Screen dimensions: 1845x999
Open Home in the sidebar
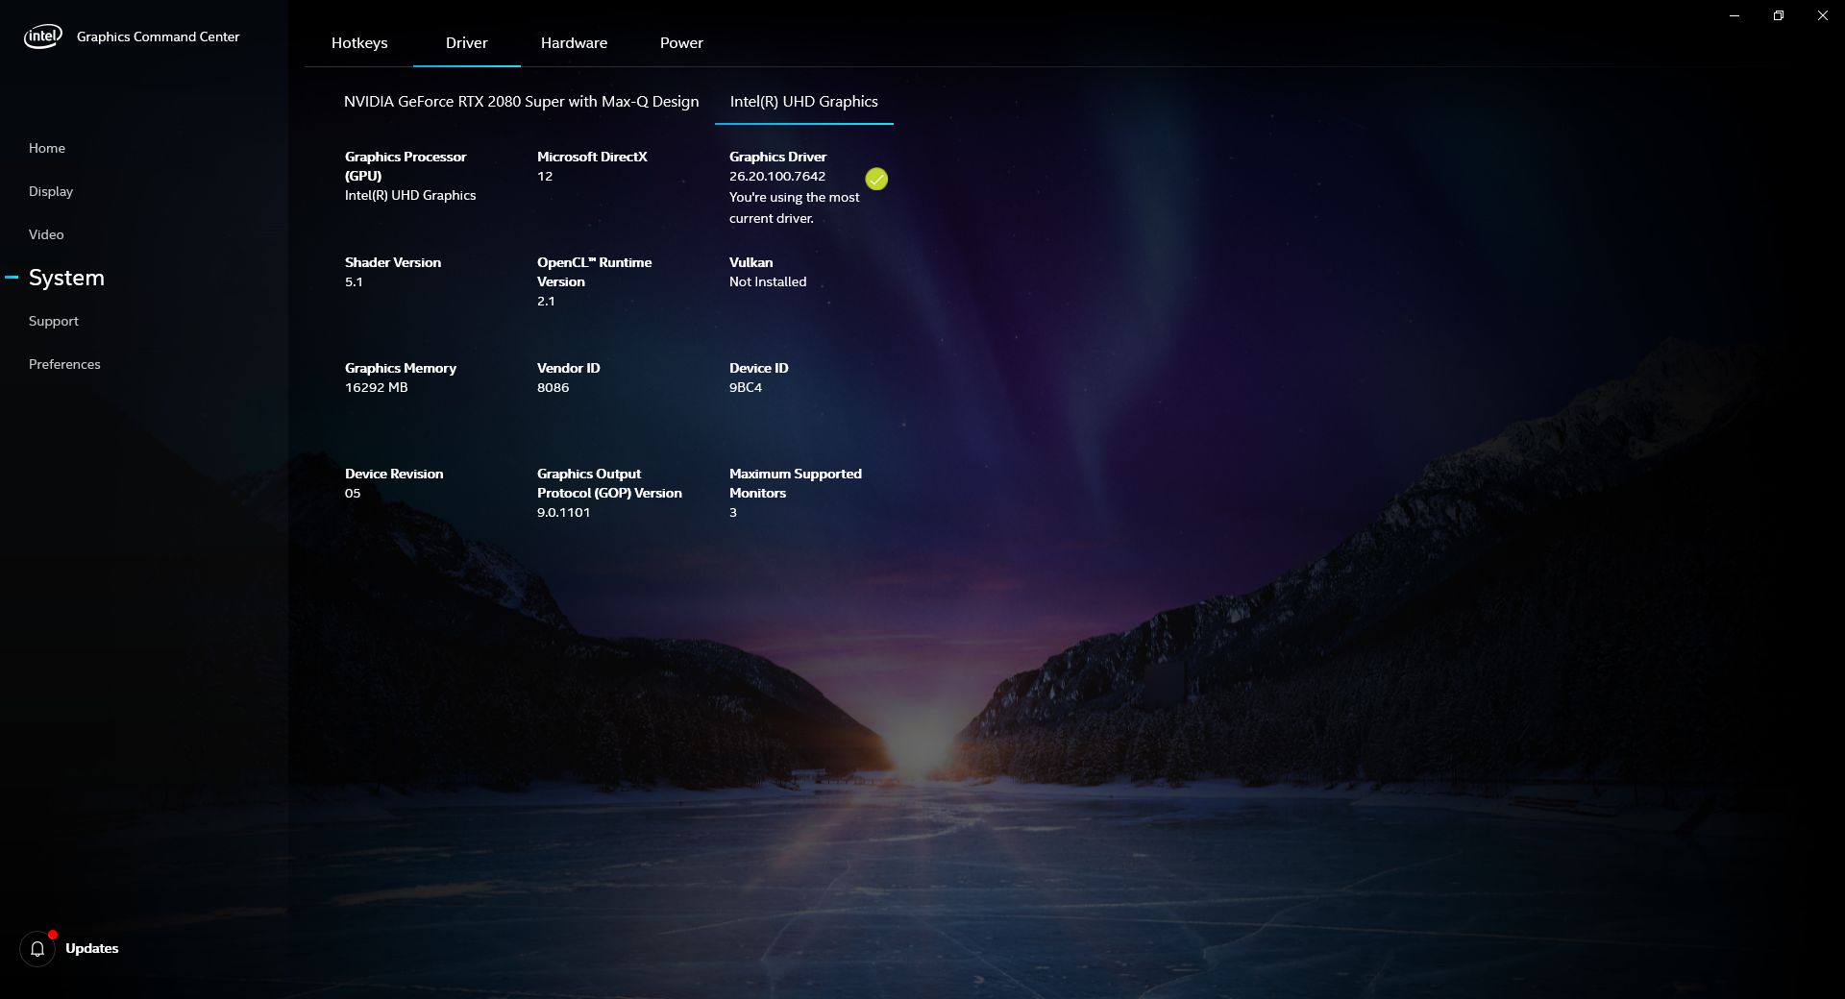click(47, 148)
